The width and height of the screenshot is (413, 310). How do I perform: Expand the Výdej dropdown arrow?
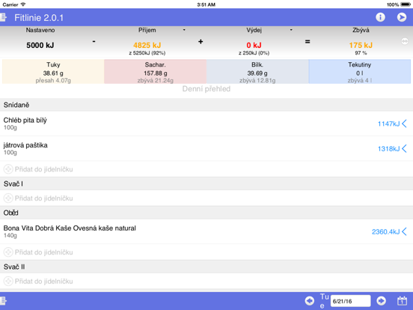click(291, 30)
